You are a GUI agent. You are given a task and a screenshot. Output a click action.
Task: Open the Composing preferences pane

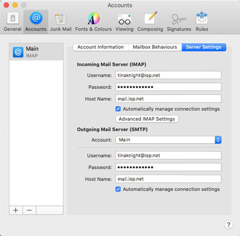(150, 22)
